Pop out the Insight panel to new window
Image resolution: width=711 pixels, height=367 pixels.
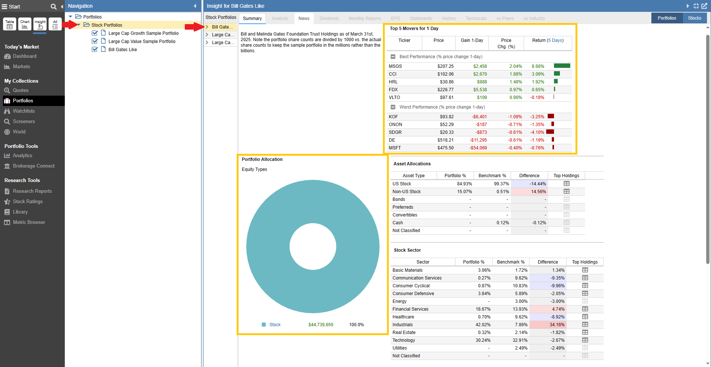[x=704, y=6]
